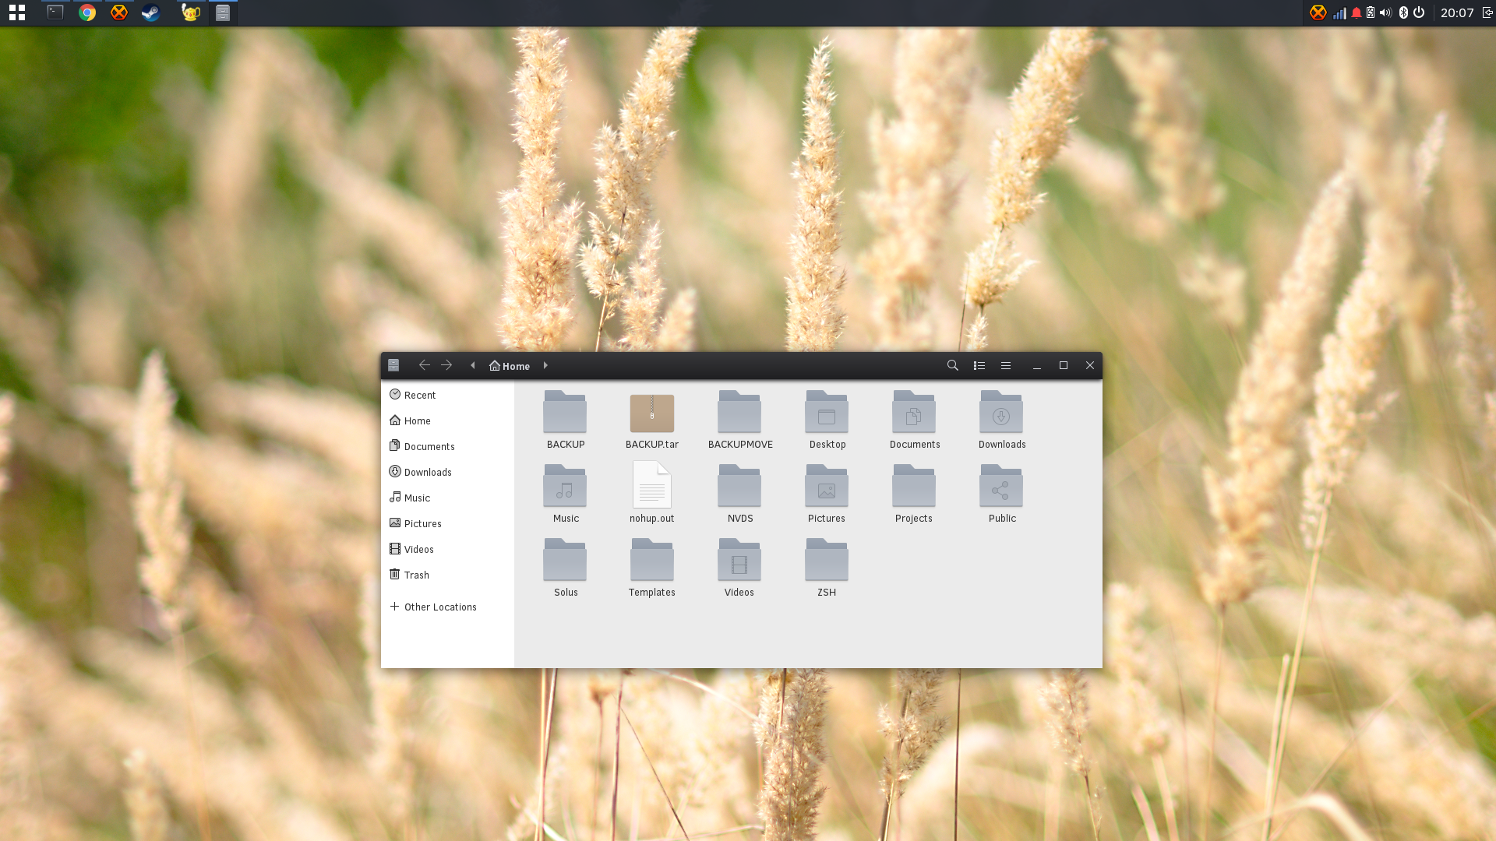Toggle list view in file manager
The height and width of the screenshot is (841, 1496).
(979, 365)
